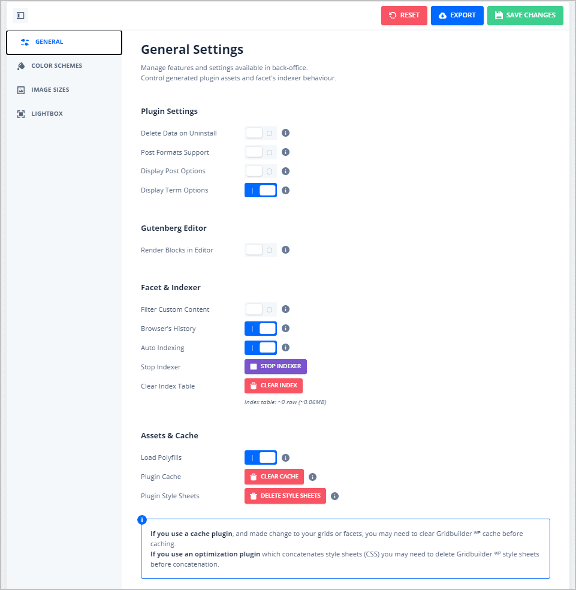
Task: Disable the Display Term Options toggle
Action: point(261,190)
